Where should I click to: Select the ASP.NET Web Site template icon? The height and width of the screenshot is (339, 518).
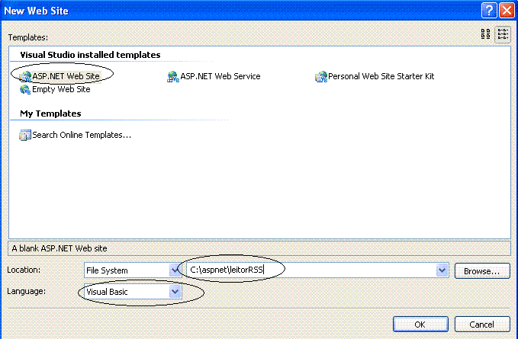coord(25,76)
